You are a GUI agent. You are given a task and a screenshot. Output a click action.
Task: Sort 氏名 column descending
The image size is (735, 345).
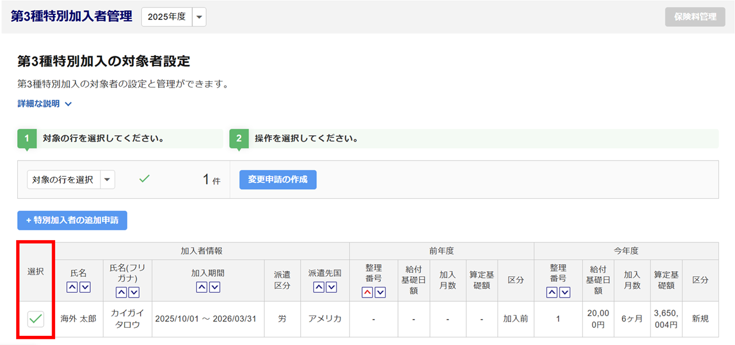[85, 288]
